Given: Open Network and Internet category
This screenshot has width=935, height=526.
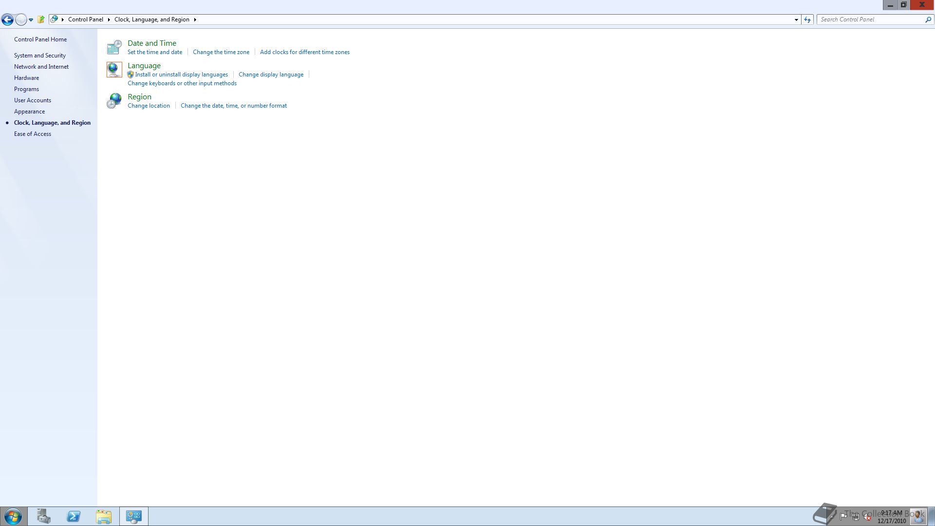Looking at the screenshot, I should tap(41, 67).
